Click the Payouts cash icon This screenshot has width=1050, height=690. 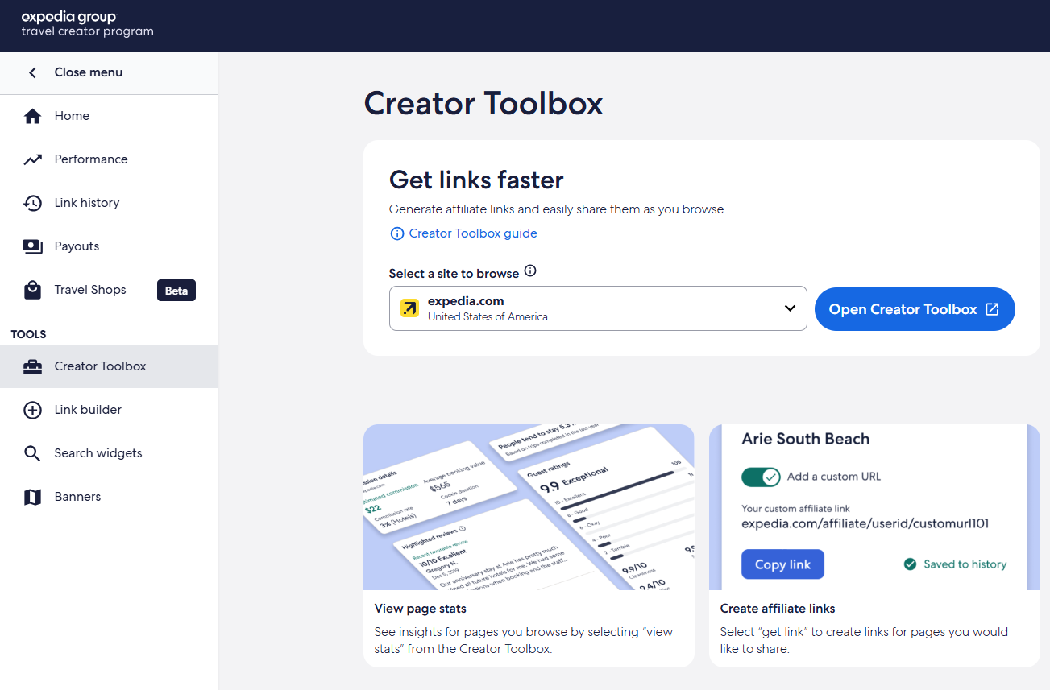click(x=32, y=246)
